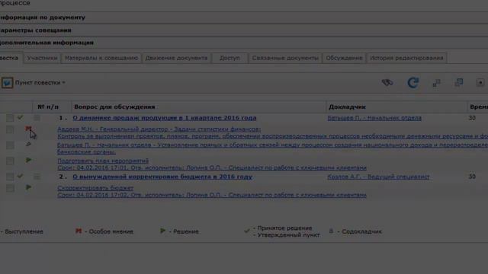Open speaker link 'Батыщев П. - Начальник отдела'
The width and height of the screenshot is (488, 274).
pyautogui.click(x=374, y=118)
